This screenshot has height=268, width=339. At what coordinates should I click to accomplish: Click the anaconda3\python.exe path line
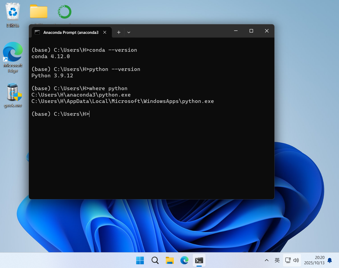pos(81,95)
